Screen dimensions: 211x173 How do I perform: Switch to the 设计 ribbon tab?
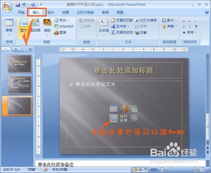coord(51,13)
